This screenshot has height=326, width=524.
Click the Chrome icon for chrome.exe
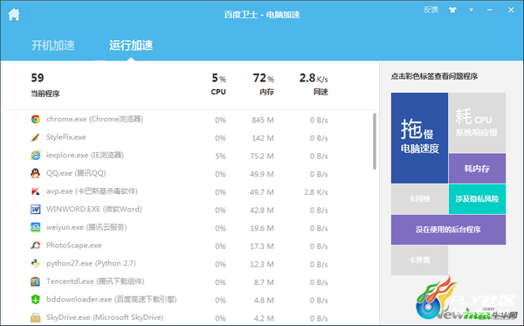point(36,119)
